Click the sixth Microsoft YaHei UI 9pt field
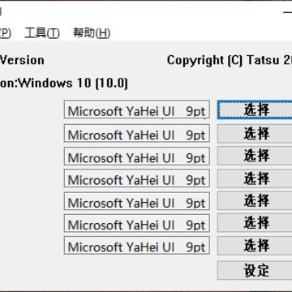292x292 pixels. [137, 223]
